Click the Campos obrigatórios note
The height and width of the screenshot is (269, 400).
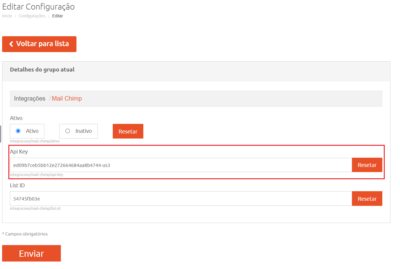[25, 234]
